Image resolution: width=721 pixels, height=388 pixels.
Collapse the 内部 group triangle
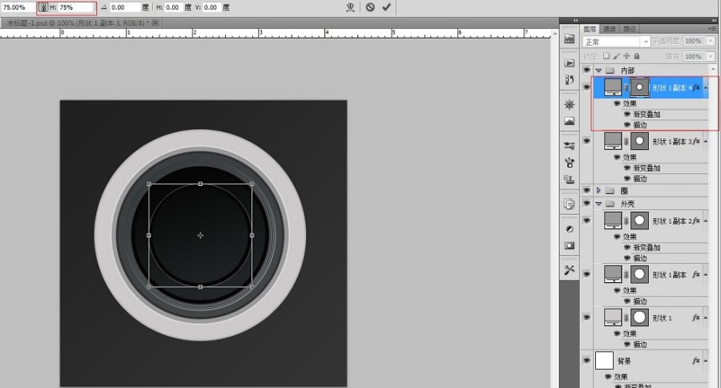coord(598,71)
